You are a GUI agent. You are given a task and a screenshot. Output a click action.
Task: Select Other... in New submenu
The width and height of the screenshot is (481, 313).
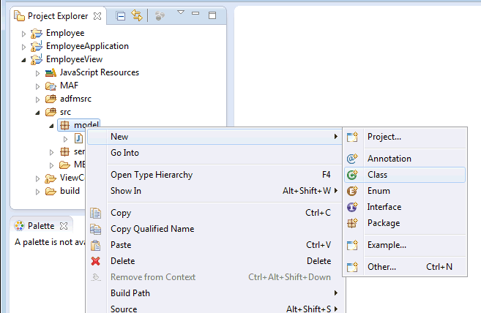[x=405, y=267]
